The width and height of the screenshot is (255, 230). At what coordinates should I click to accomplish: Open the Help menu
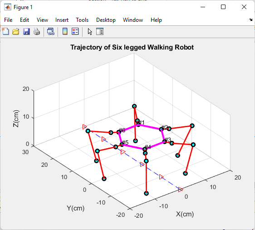tap(156, 20)
